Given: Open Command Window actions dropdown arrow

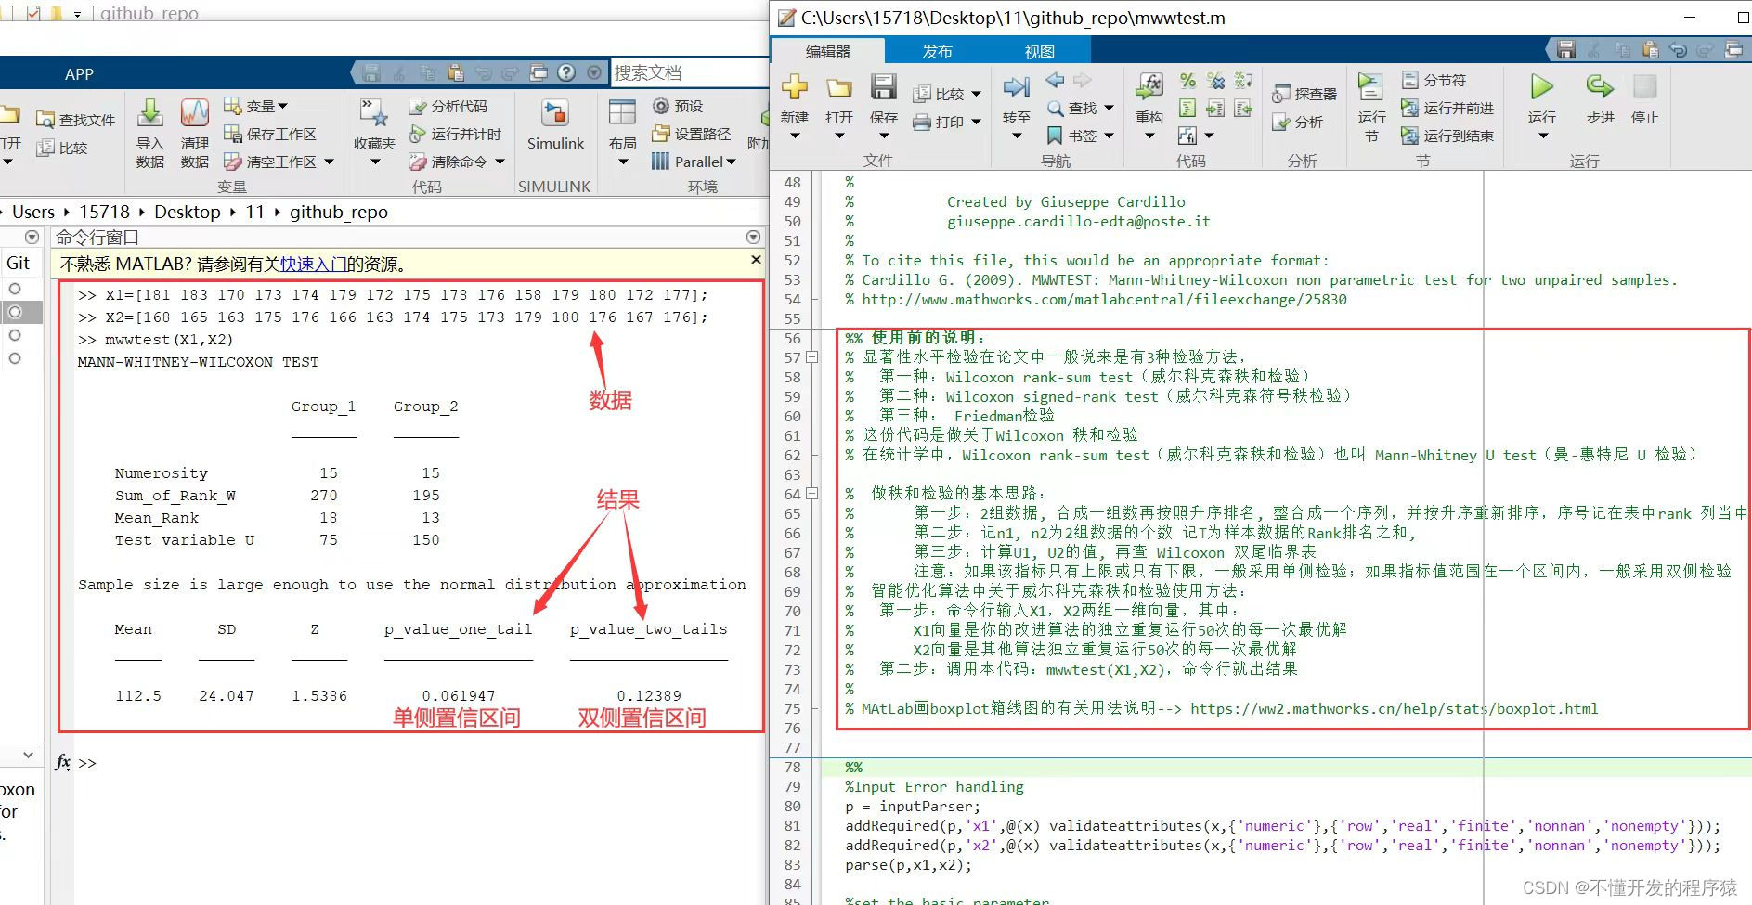Looking at the screenshot, I should coord(753,237).
